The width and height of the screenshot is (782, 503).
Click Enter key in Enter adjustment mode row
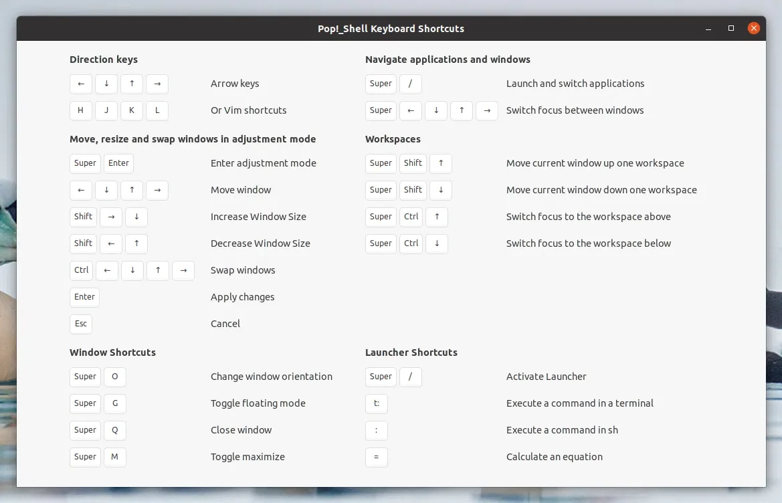118,163
